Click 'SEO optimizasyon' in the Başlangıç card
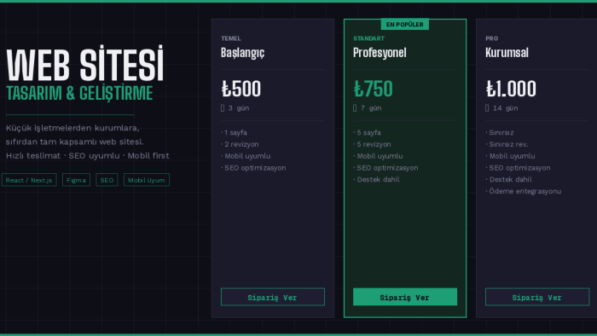Screen dimensions: 597x336 (x=255, y=168)
